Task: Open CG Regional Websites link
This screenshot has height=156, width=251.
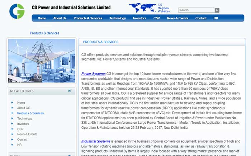Action: tap(164, 8)
